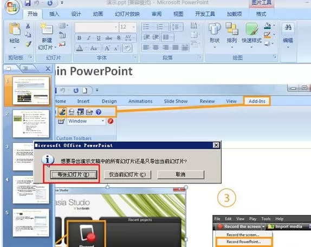The height and width of the screenshot is (247, 311).
Task: Click the align text icon in paragraph group
Action: pyautogui.click(x=195, y=35)
